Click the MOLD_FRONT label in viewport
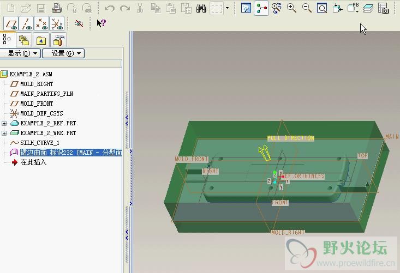The width and height of the screenshot is (400, 273). point(192,159)
